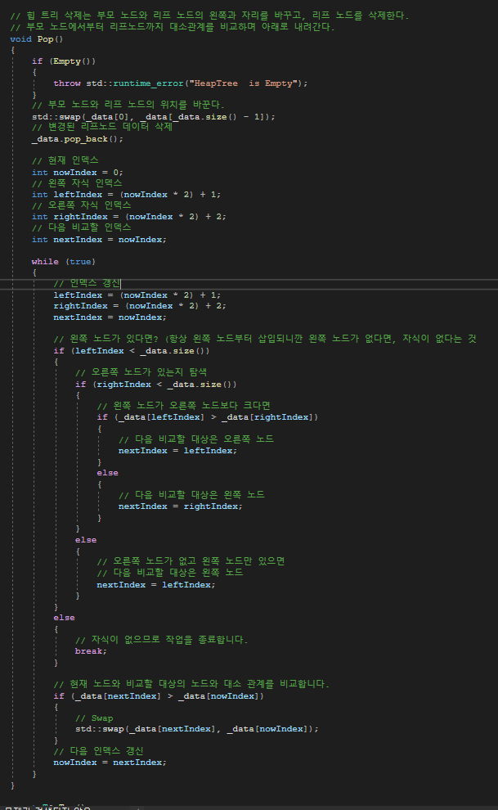The image size is (498, 810).
Task: Click the "// 현재 인덱스" comment
Action: 65,160
